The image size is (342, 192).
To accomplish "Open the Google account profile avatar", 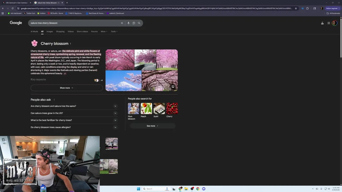I will 335,23.
